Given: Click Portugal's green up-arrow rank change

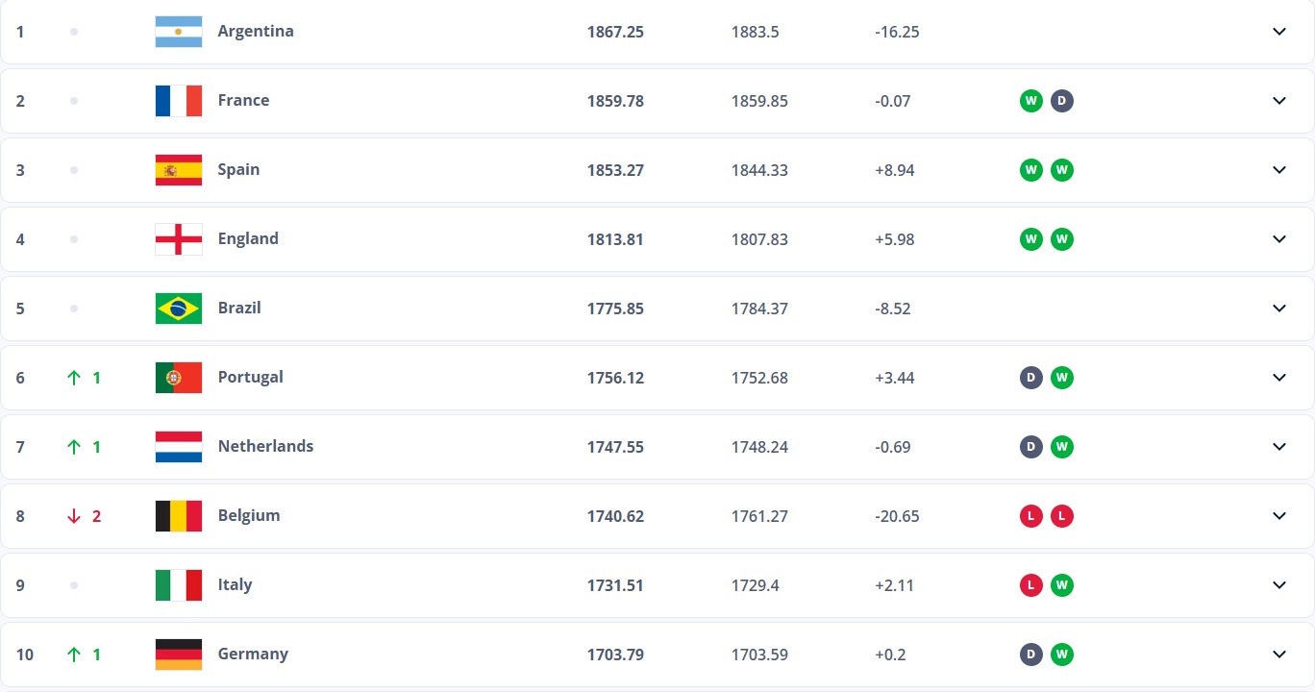Looking at the screenshot, I should pyautogui.click(x=84, y=378).
